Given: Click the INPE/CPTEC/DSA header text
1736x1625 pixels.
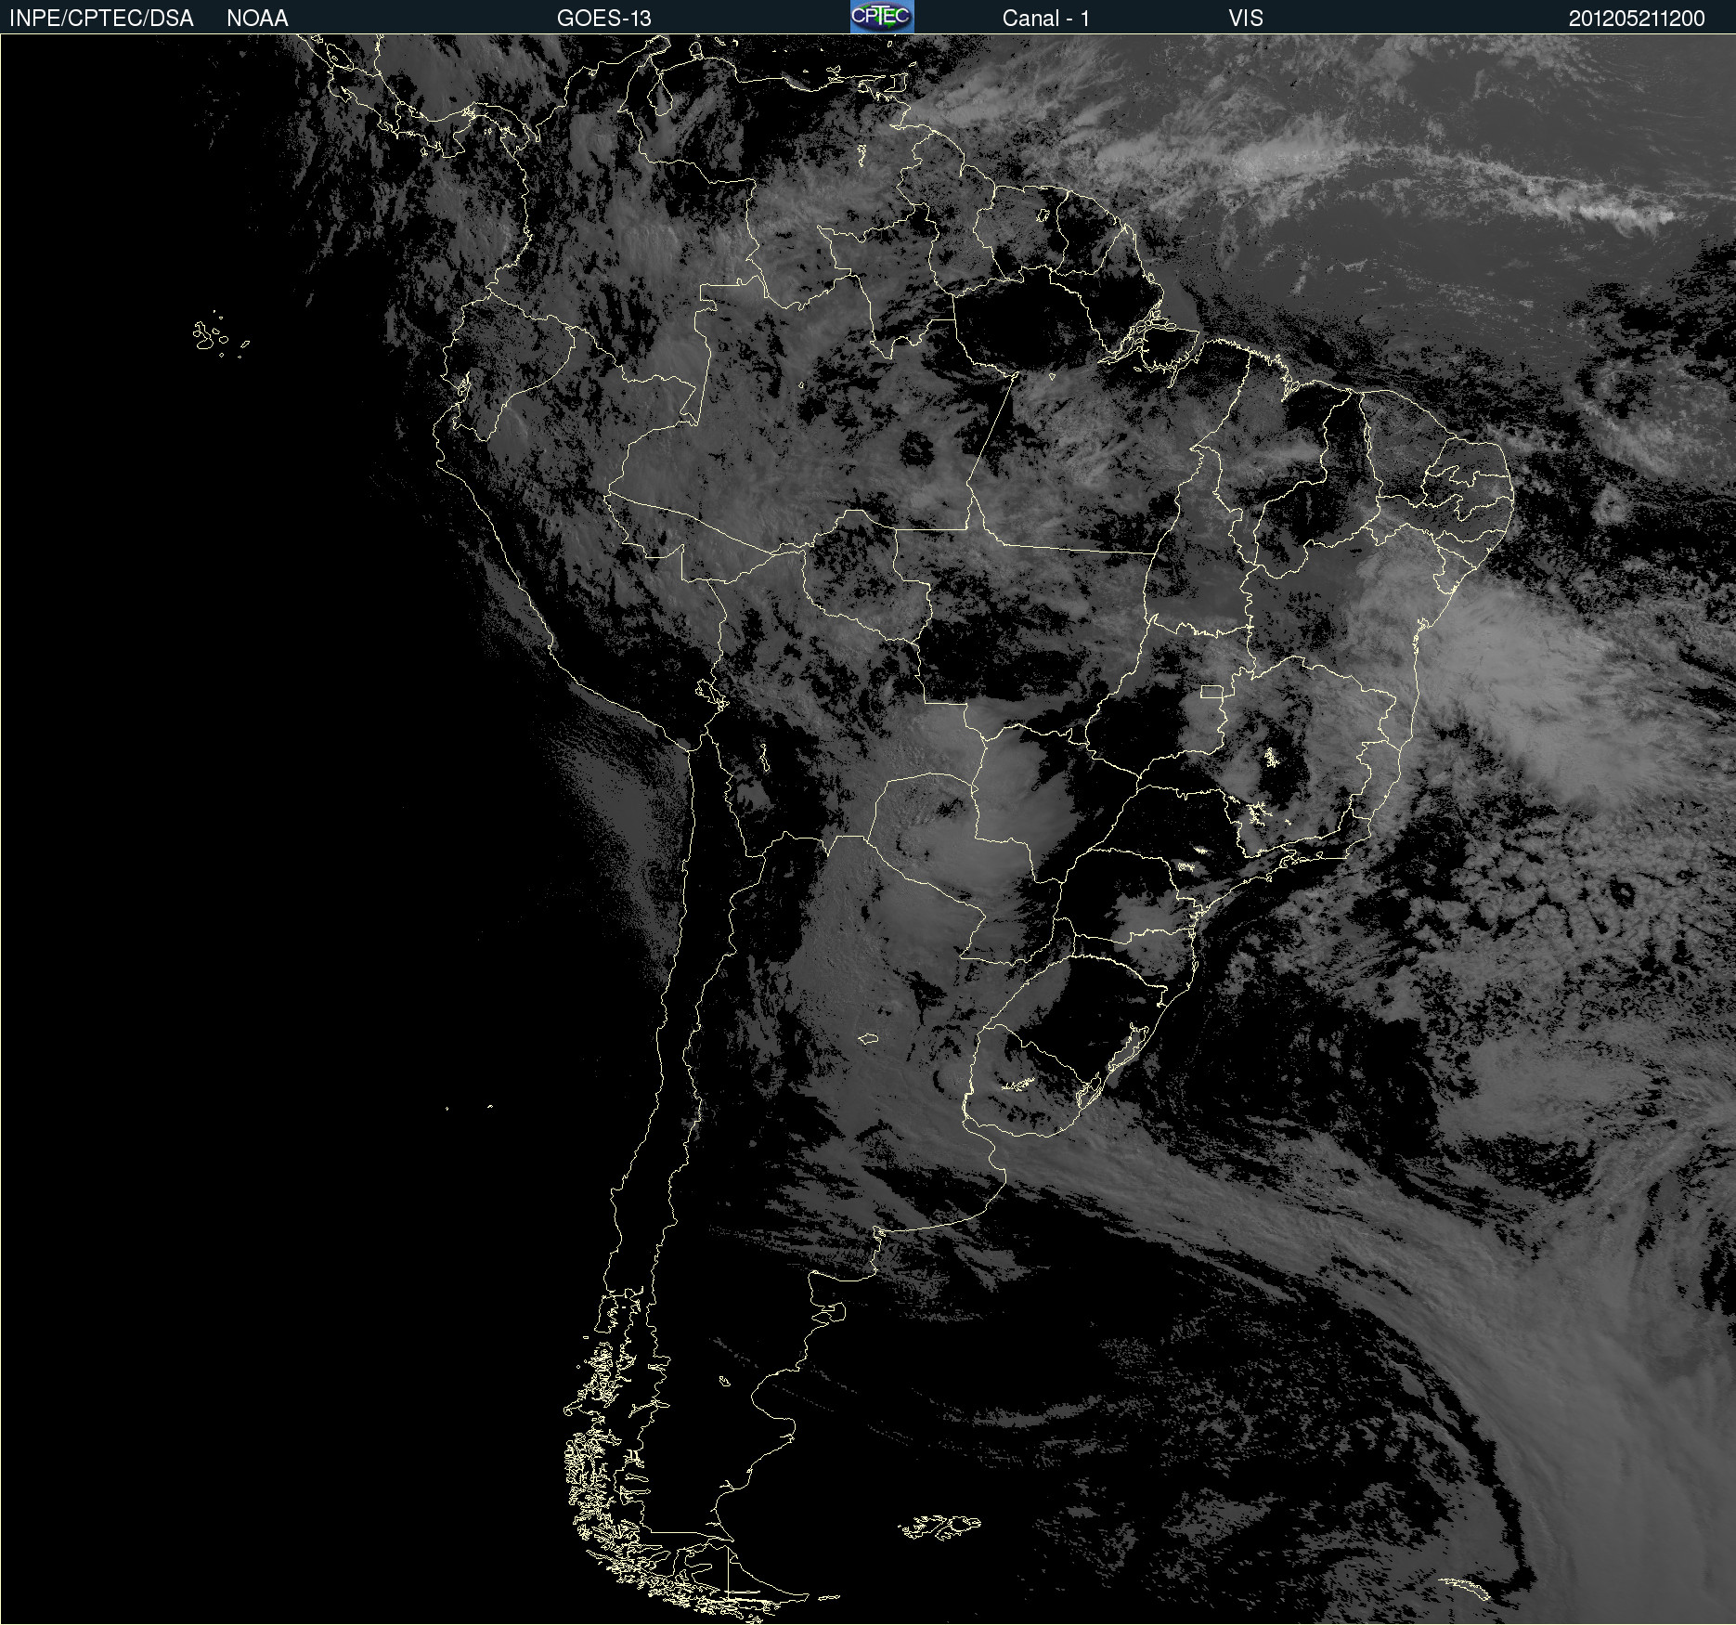Looking at the screenshot, I should [x=101, y=19].
